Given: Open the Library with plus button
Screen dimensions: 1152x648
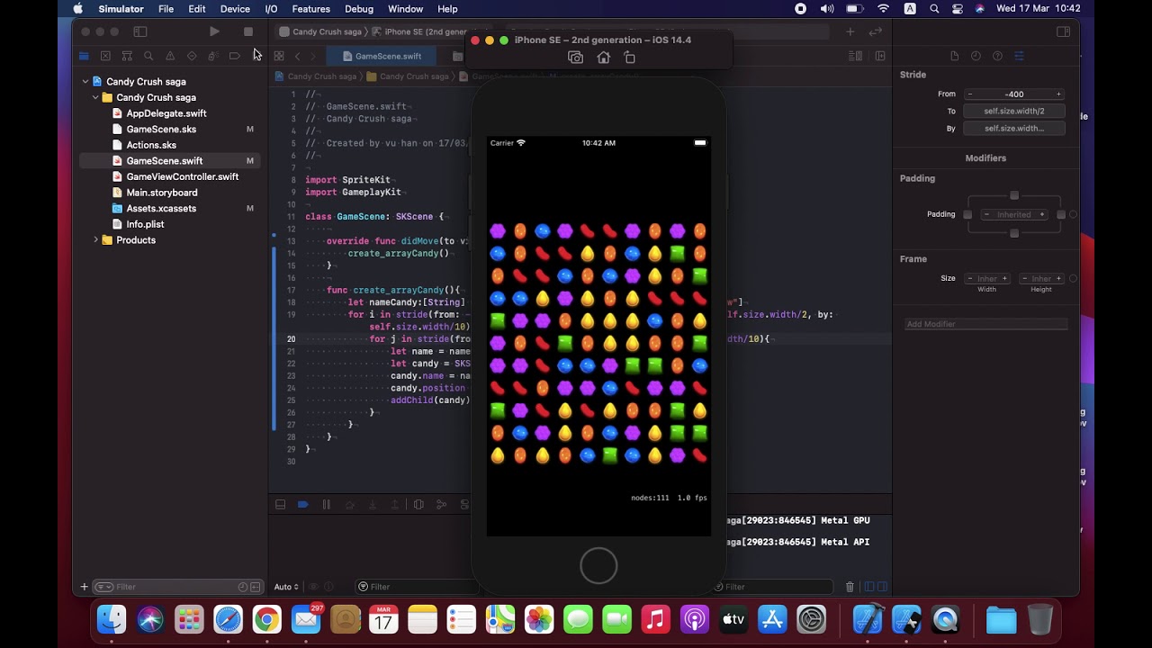Looking at the screenshot, I should tap(850, 31).
